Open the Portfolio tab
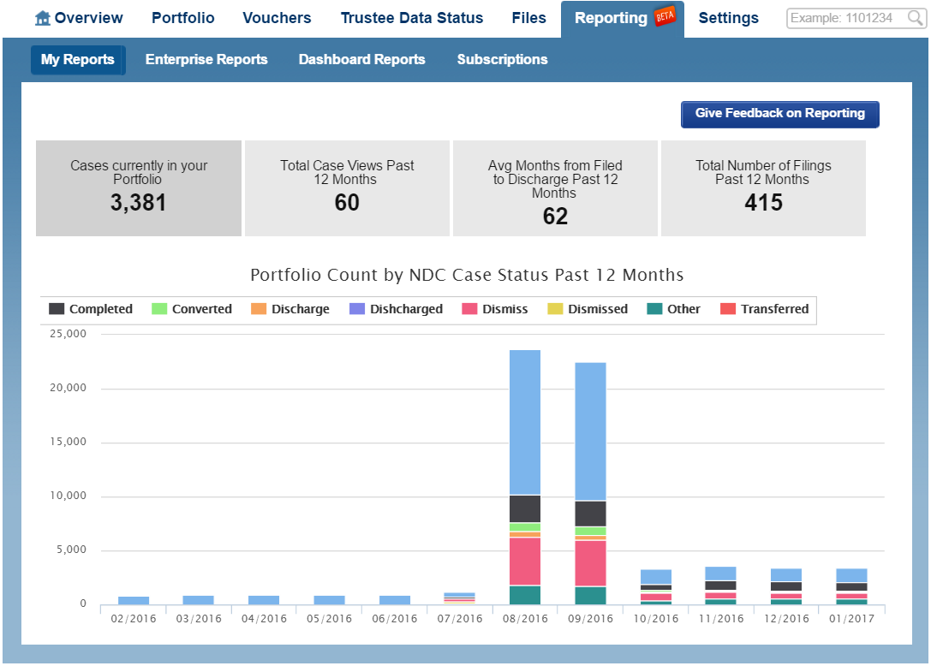This screenshot has width=931, height=666. click(182, 18)
